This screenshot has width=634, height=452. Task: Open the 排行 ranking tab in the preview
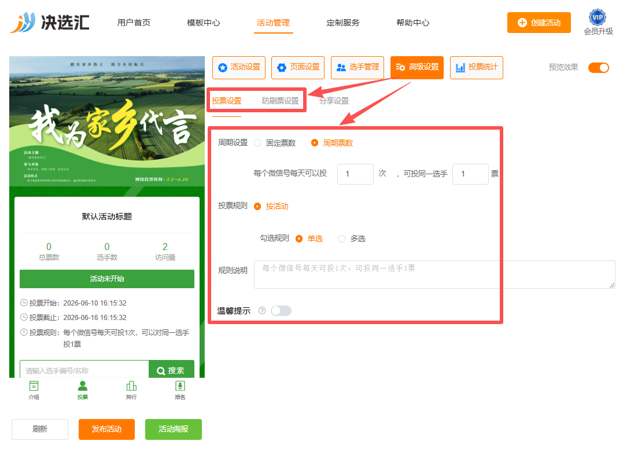[131, 390]
